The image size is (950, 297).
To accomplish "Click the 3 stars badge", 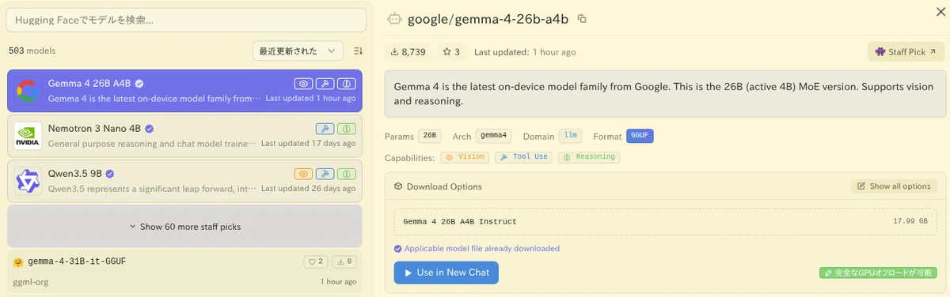I will click(x=451, y=52).
